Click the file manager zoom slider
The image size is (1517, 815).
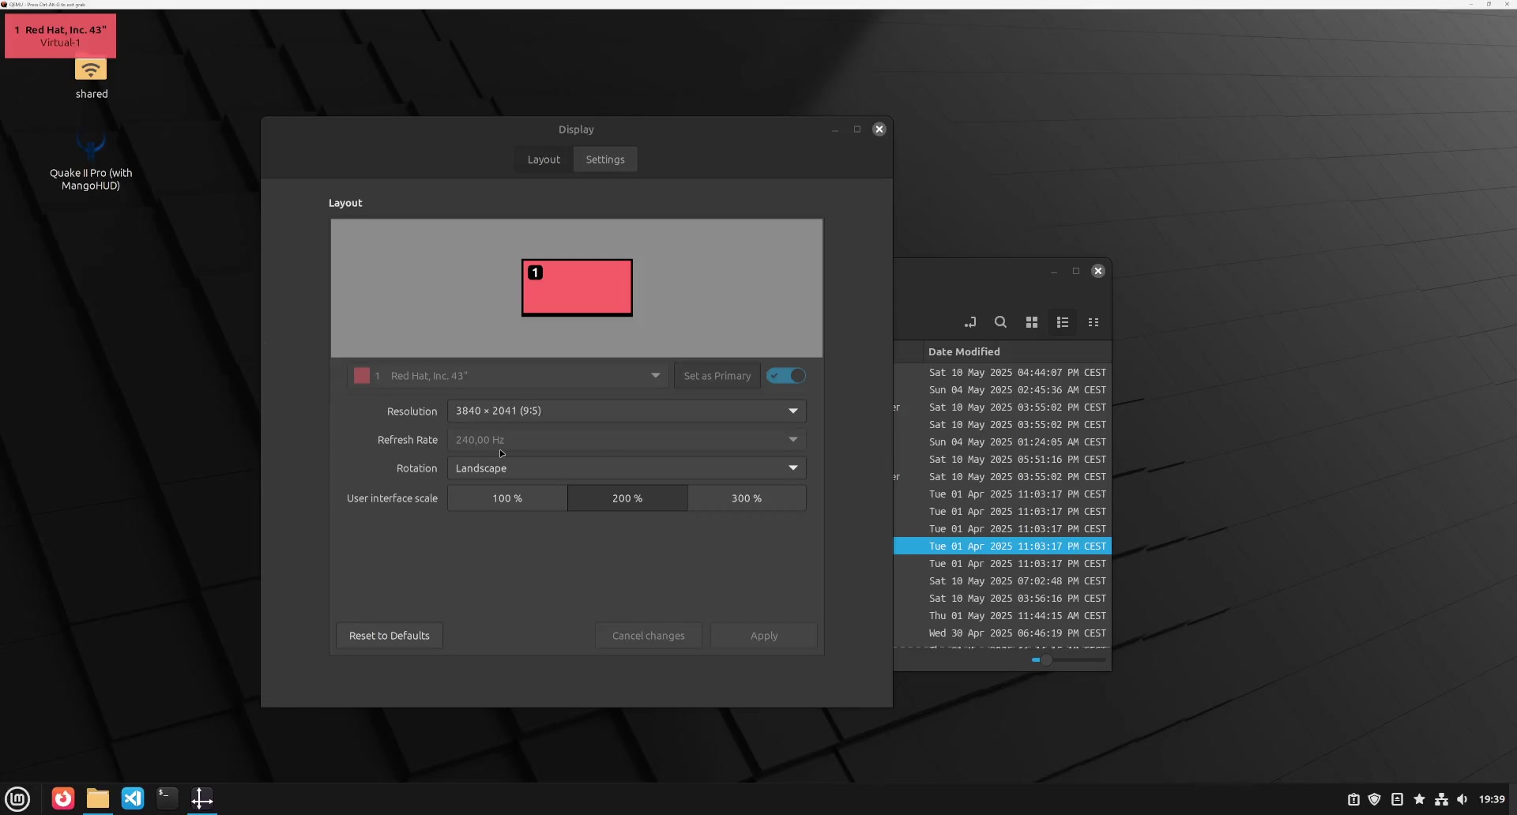tap(1068, 659)
